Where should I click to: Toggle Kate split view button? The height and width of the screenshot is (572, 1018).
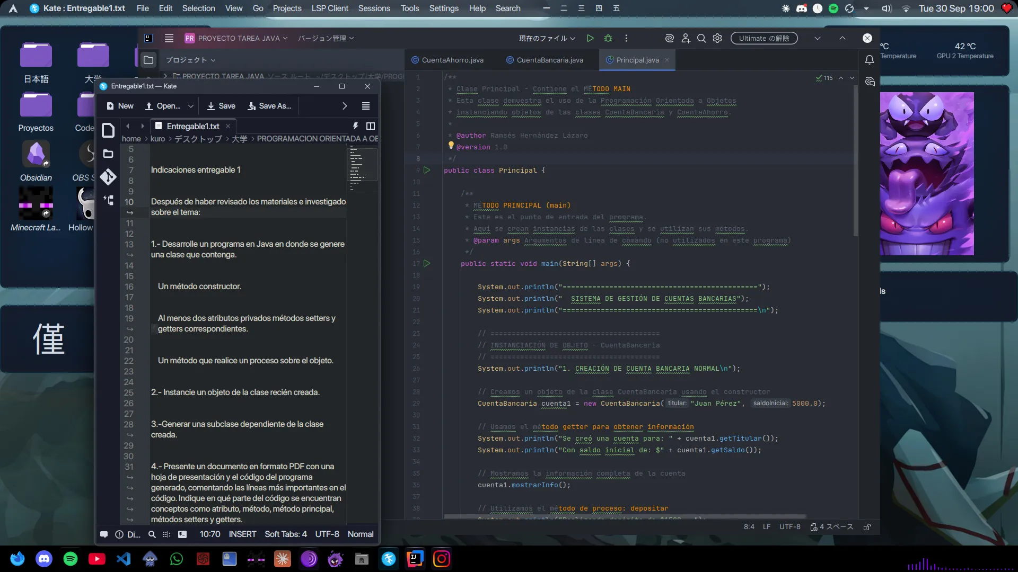pyautogui.click(x=371, y=126)
